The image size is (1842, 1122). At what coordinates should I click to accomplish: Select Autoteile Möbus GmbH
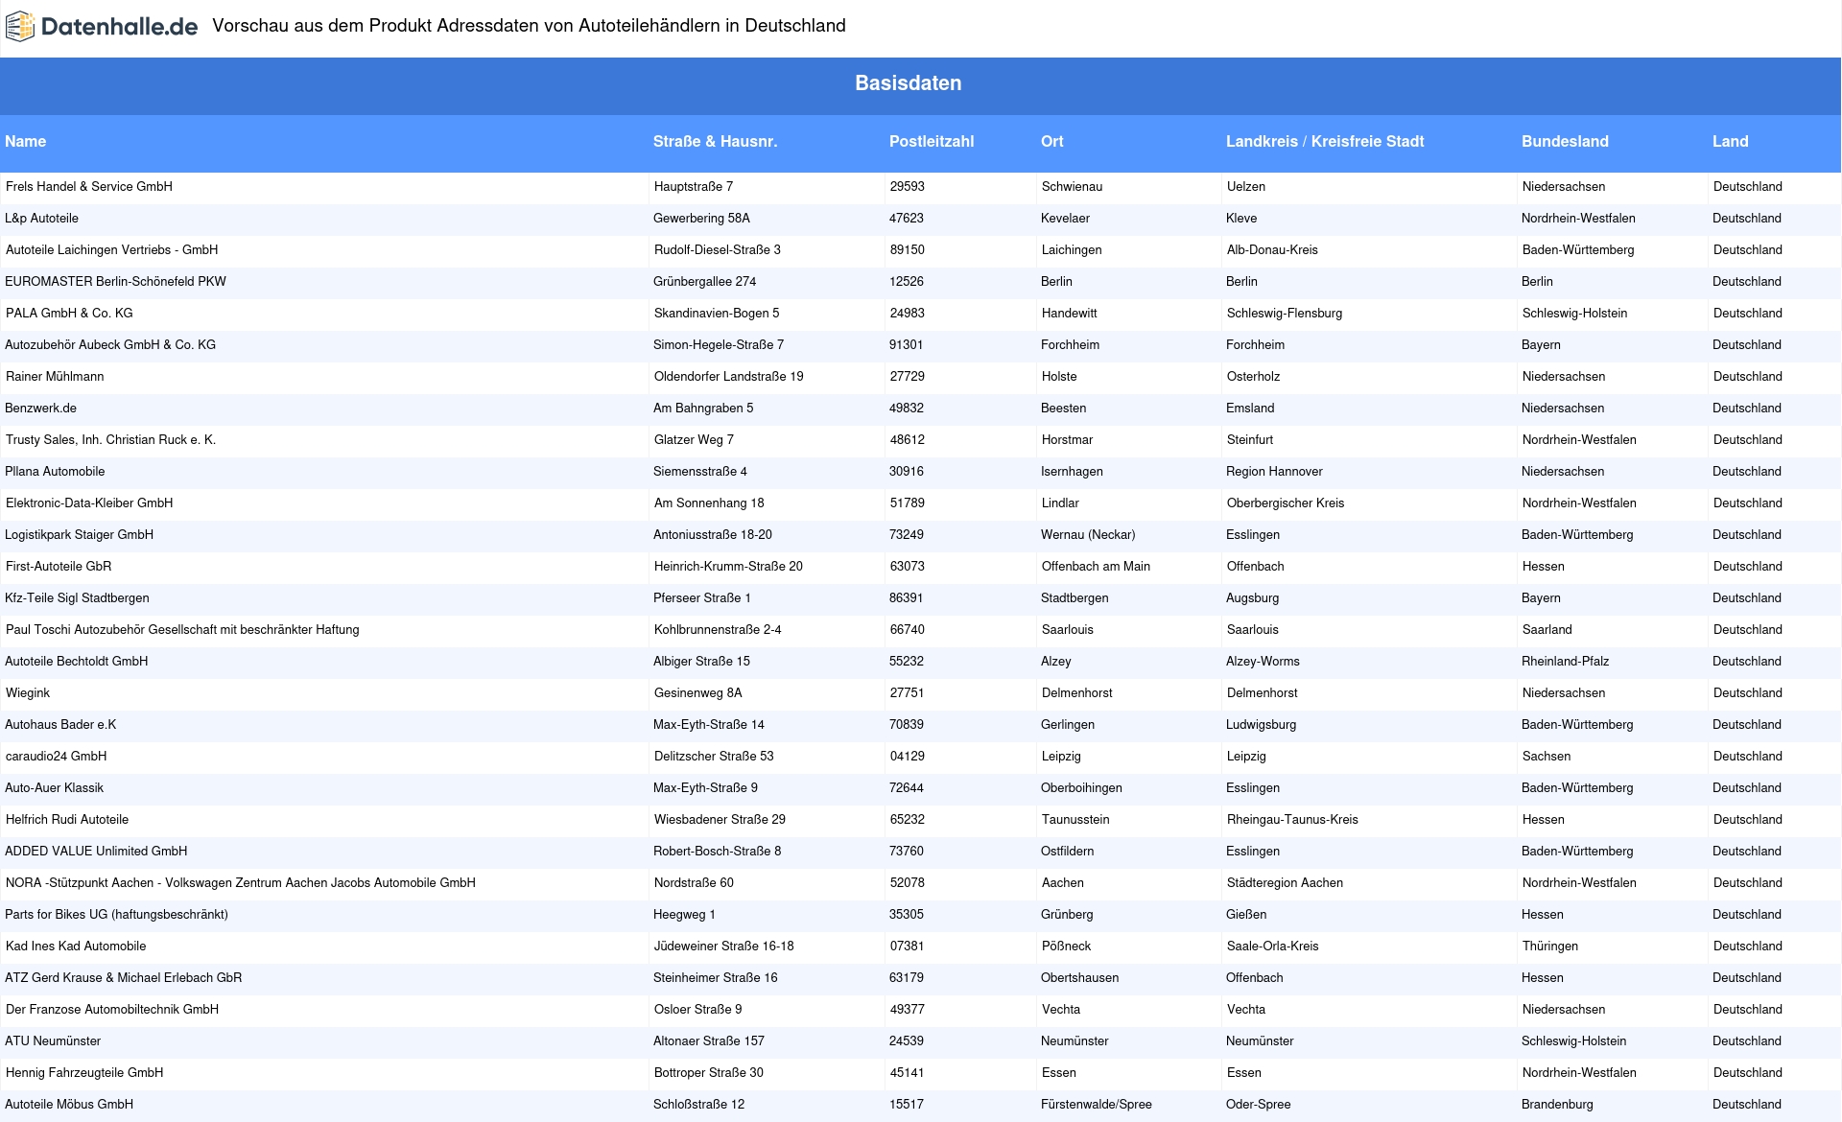[x=69, y=1105]
